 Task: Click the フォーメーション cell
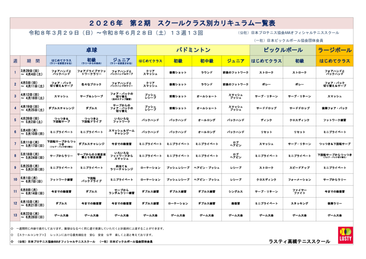300,179
